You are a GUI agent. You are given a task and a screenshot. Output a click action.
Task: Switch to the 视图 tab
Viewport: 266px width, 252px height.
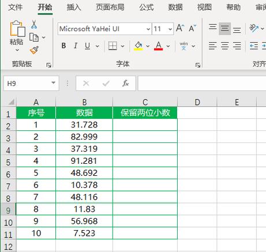[204, 7]
